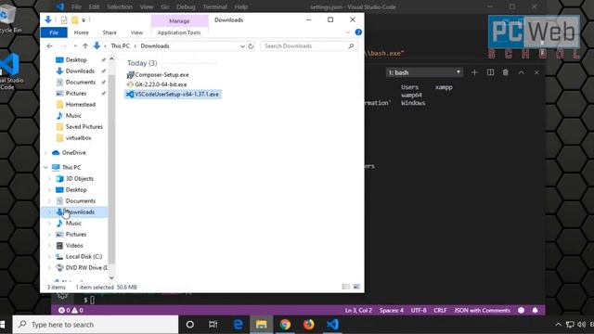Expand the Explorer ribbon chevron
The image size is (594, 334).
point(348,32)
